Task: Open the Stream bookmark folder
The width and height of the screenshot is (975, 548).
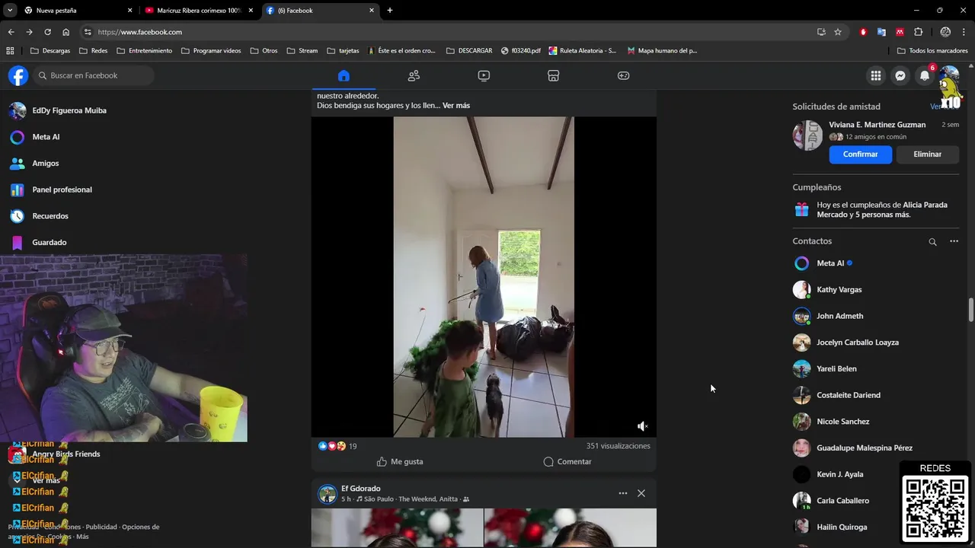Action: pos(302,51)
